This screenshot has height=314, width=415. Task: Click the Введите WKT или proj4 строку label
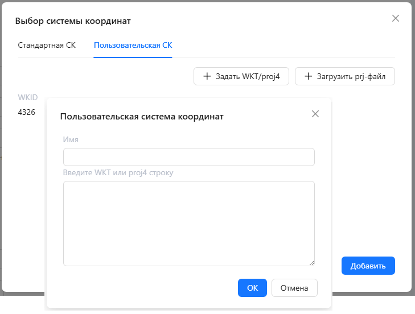(118, 172)
